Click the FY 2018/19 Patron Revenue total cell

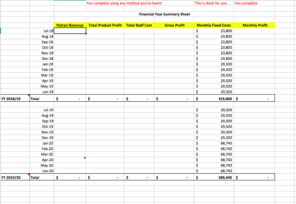click(x=70, y=99)
